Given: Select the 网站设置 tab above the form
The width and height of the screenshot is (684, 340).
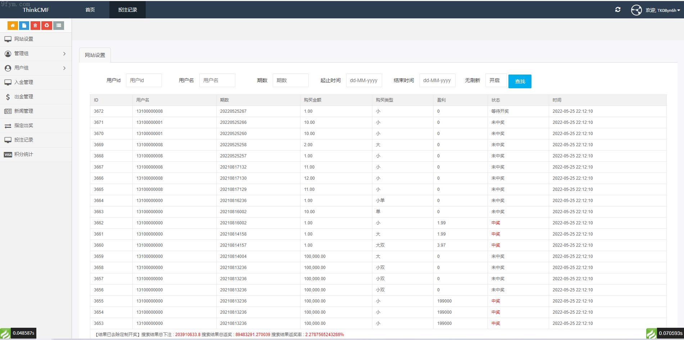Looking at the screenshot, I should tap(95, 55).
